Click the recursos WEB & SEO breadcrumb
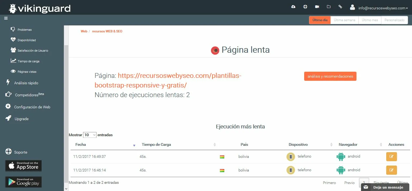Screen dimensions: 412x191 [107, 31]
